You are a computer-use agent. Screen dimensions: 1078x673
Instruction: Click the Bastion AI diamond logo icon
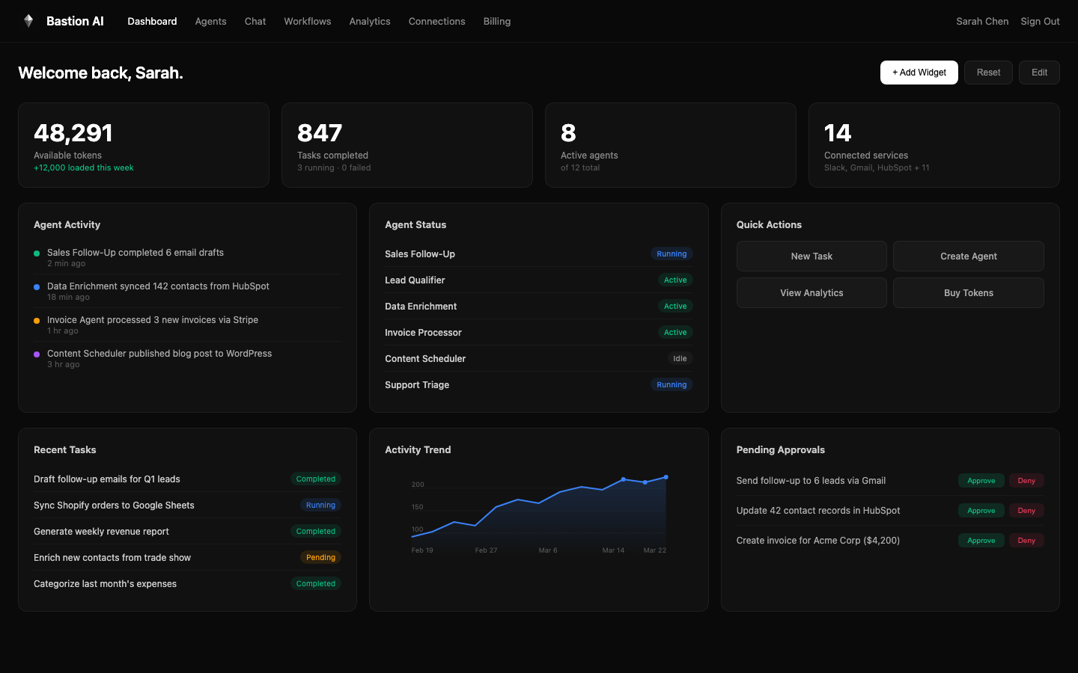tap(28, 21)
